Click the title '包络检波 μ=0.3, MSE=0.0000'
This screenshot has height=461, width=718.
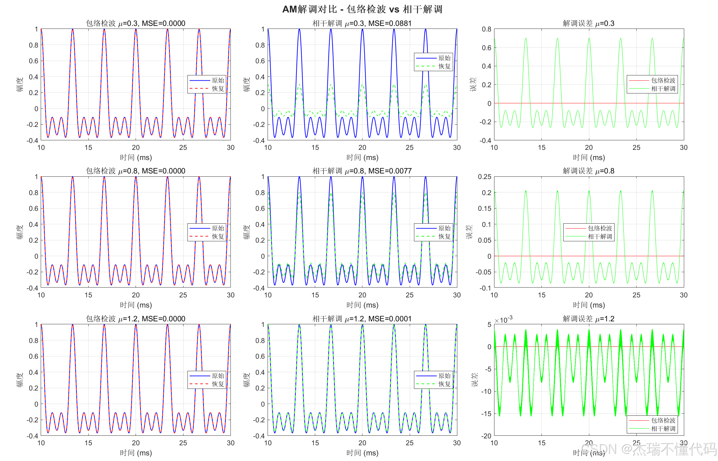[135, 23]
